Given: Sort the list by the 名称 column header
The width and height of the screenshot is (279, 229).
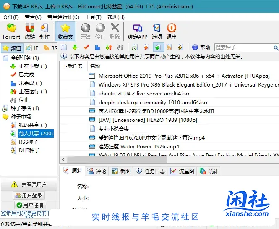Looking at the screenshot, I should 95,66.
